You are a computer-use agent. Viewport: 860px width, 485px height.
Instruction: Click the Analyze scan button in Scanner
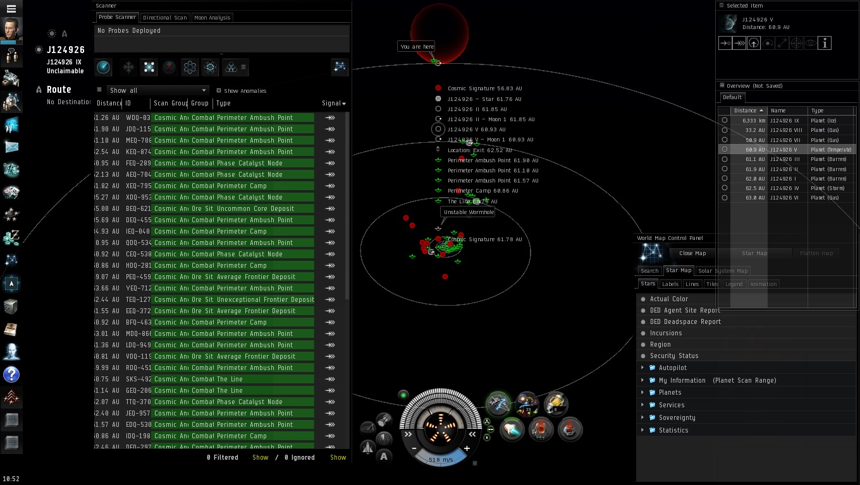[104, 67]
